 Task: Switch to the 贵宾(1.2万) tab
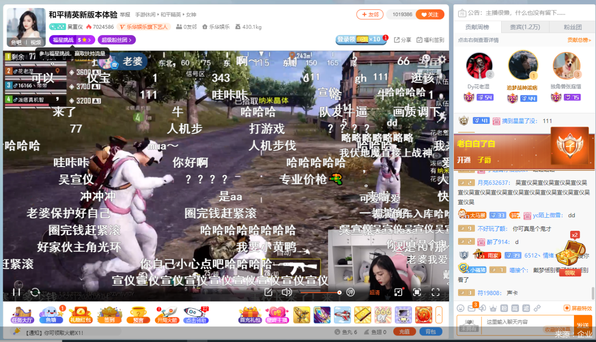[x=525, y=27]
